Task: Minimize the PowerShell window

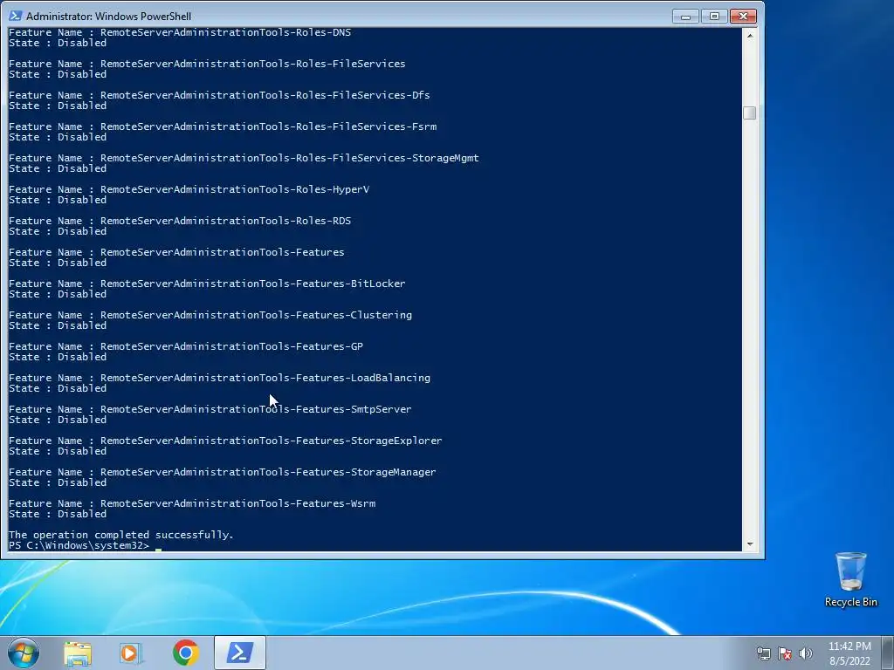Action: (686, 16)
